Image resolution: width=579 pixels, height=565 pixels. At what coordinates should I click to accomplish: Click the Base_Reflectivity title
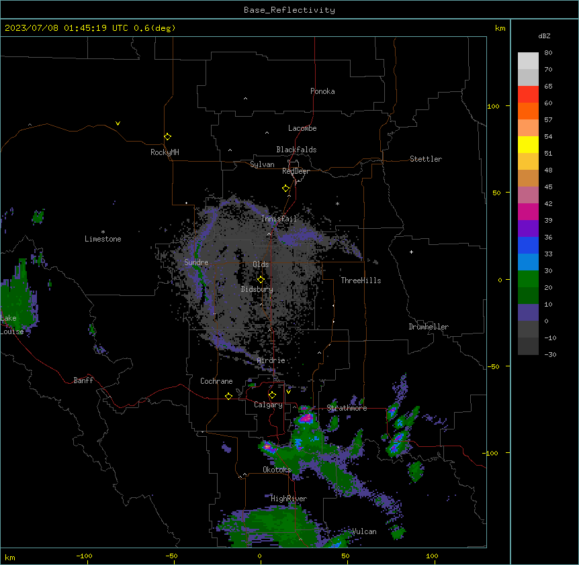point(289,10)
